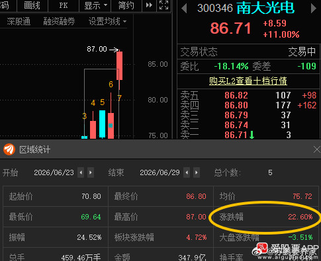
Task: Open the 深股通 tab
Action: [x=19, y=21]
